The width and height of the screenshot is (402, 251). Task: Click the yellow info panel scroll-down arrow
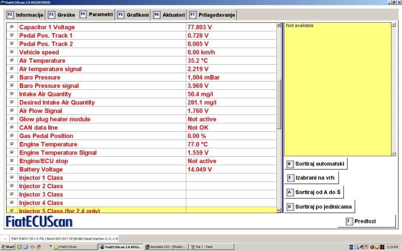393,154
